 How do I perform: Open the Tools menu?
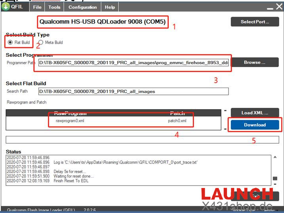[x=54, y=7]
